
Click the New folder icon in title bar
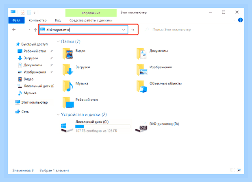pyautogui.click(x=29, y=12)
